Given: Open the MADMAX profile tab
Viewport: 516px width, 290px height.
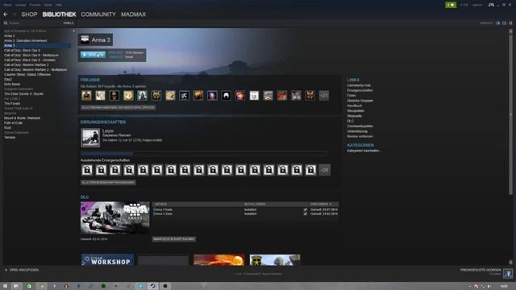Looking at the screenshot, I should click(x=133, y=14).
